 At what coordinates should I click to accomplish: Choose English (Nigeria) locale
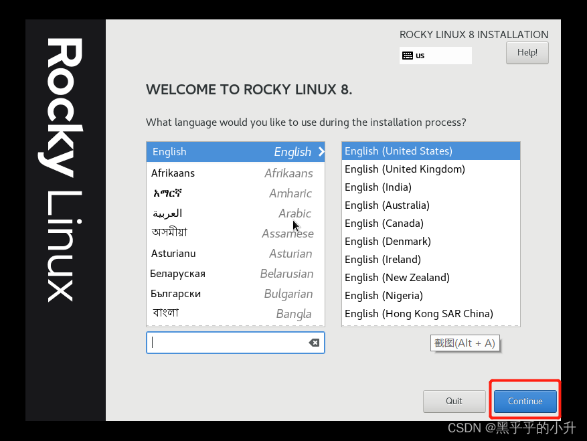pos(431,295)
